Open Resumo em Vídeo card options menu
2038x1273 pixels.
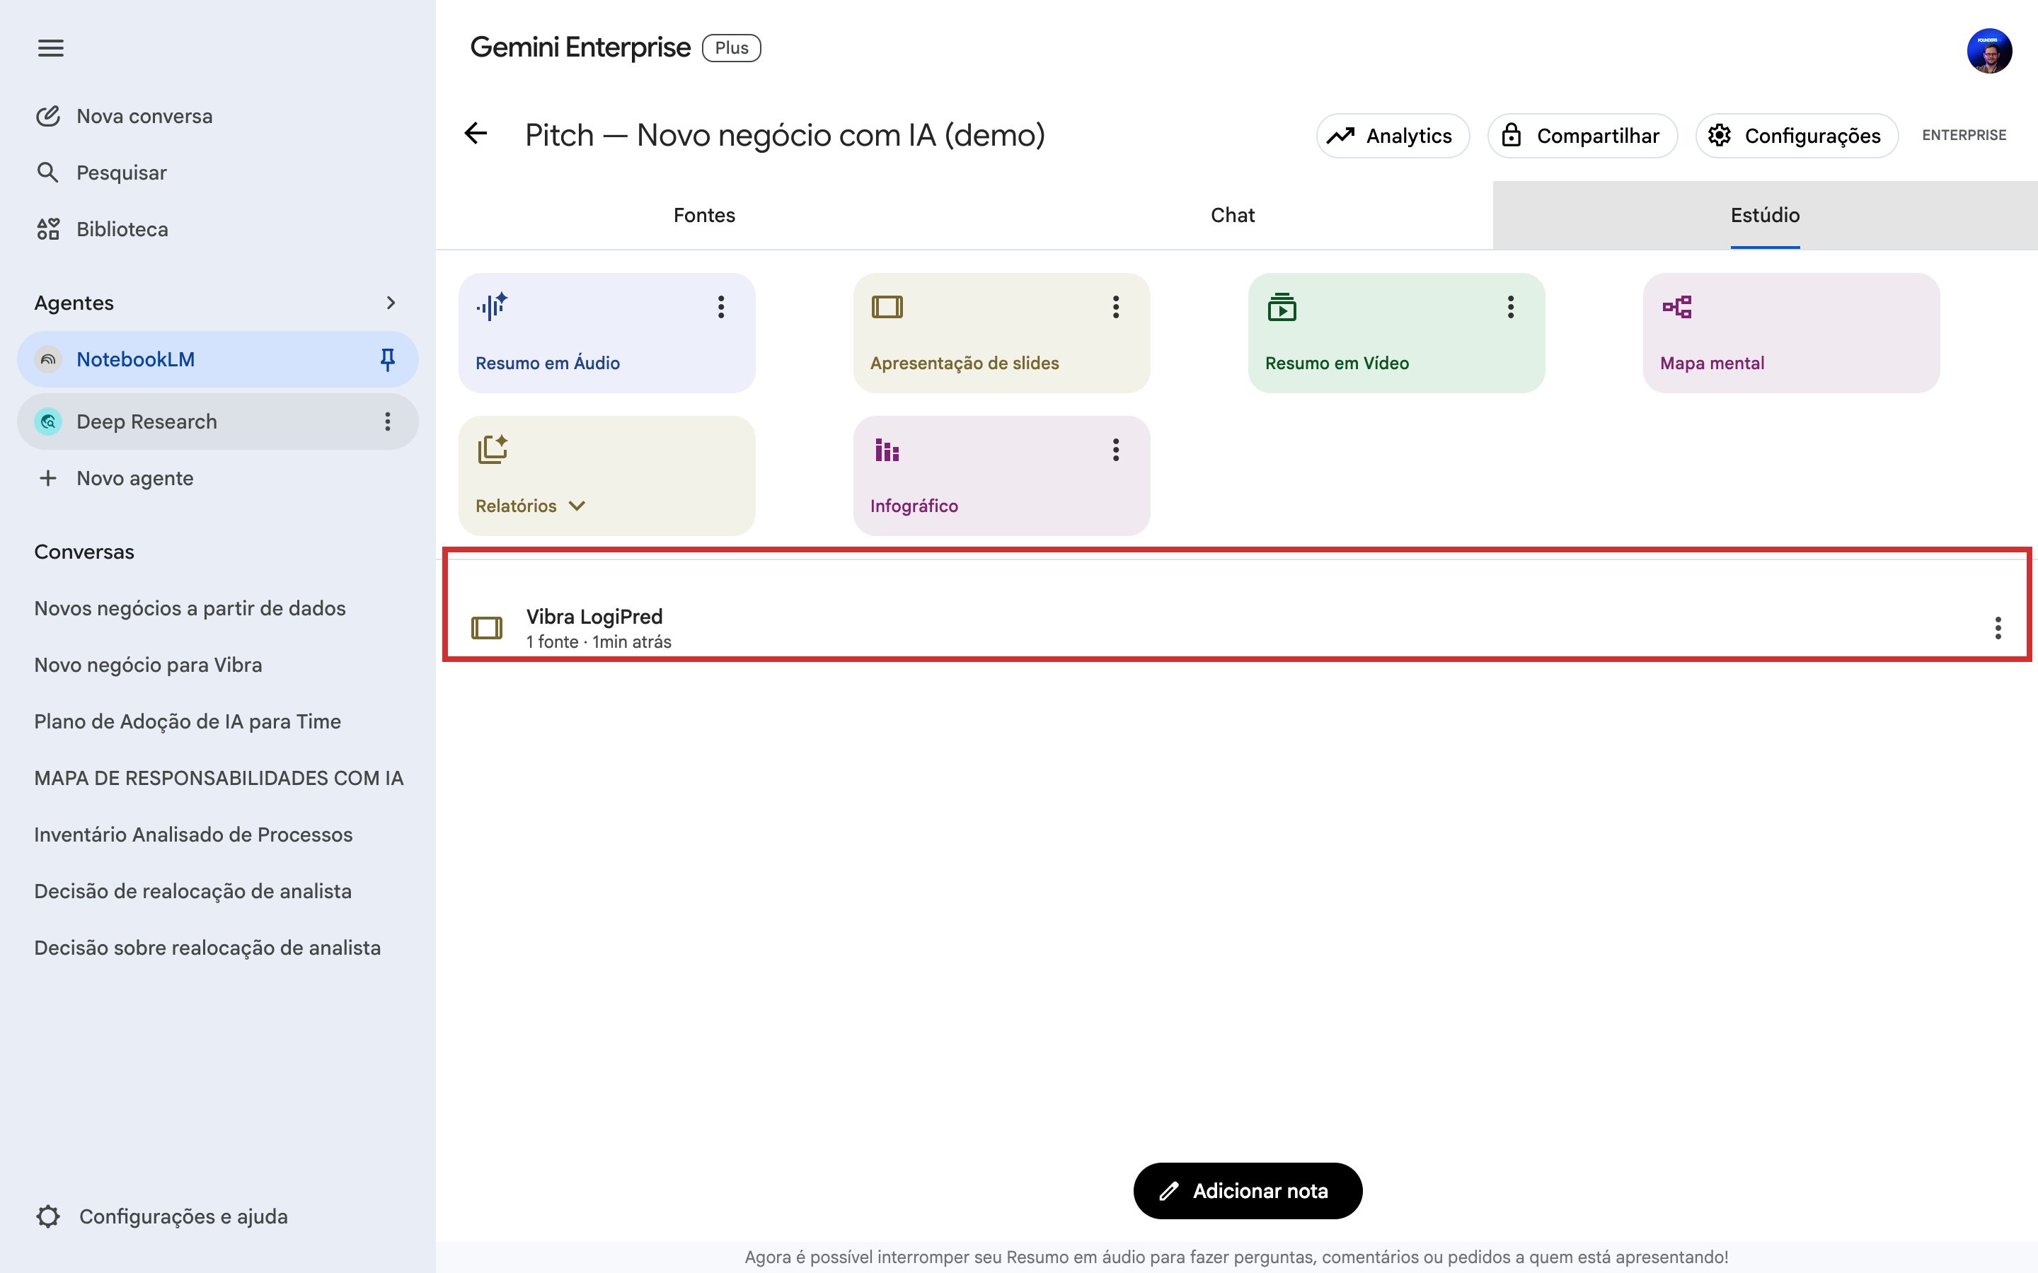(1511, 306)
